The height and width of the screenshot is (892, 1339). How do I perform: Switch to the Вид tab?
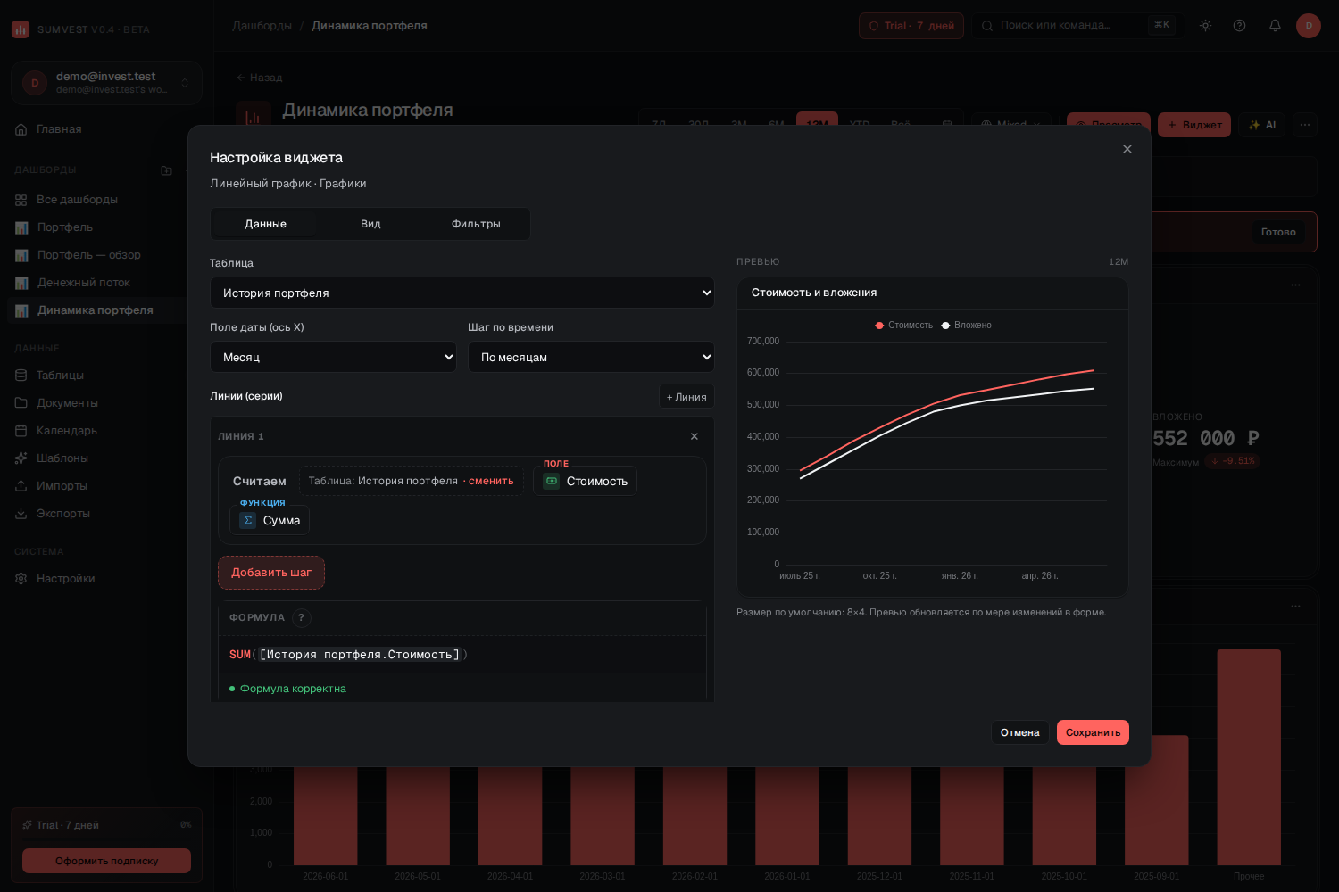(x=370, y=224)
